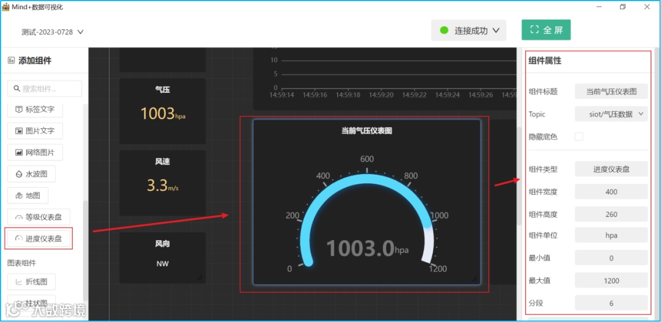This screenshot has height=322, width=661.
Task: Click the Mind+ app icon in title bar
Action: [x=6, y=7]
